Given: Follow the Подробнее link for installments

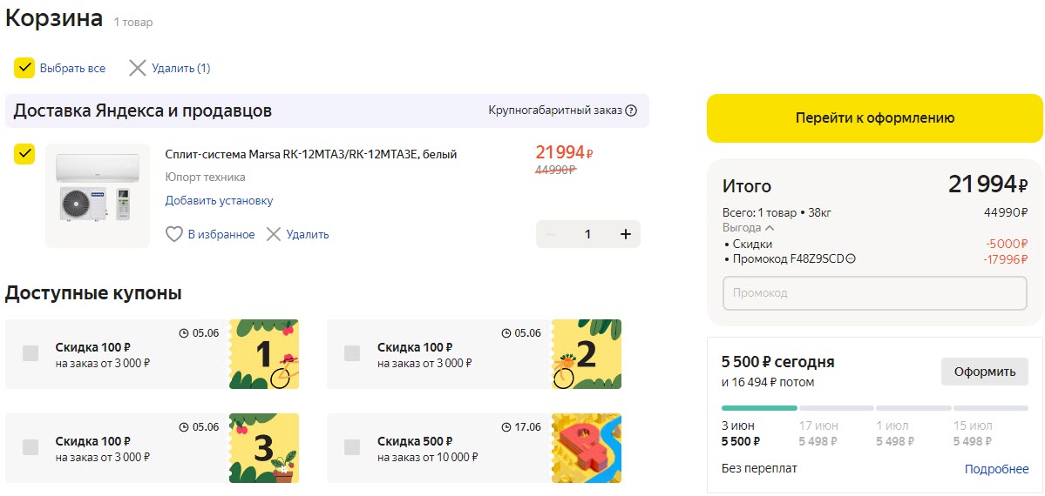Looking at the screenshot, I should [996, 469].
